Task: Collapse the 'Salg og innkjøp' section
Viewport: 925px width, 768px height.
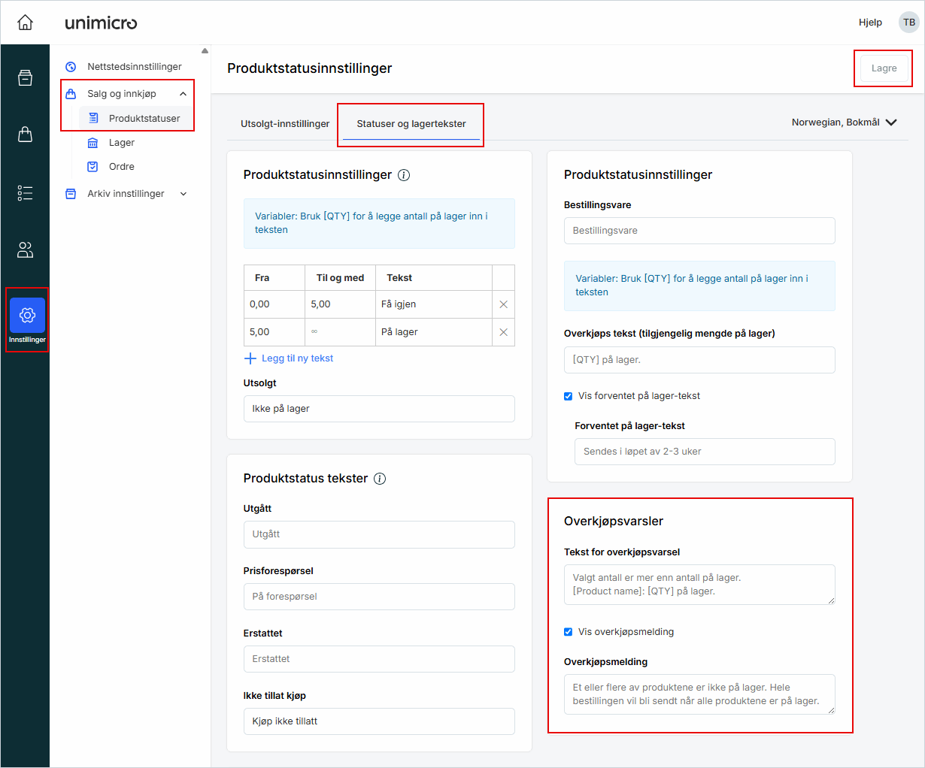Action: click(x=183, y=94)
